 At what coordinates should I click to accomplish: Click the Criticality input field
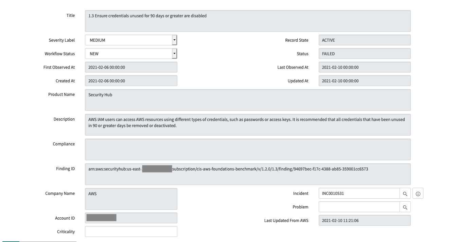click(x=131, y=231)
